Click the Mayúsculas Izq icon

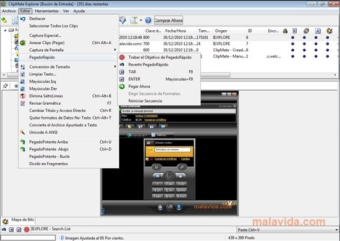coord(23,81)
